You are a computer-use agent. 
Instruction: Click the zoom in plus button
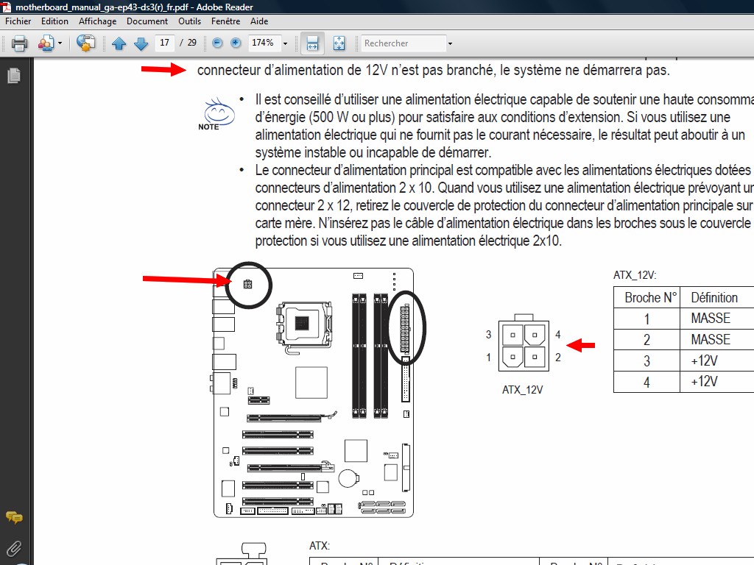(x=236, y=43)
